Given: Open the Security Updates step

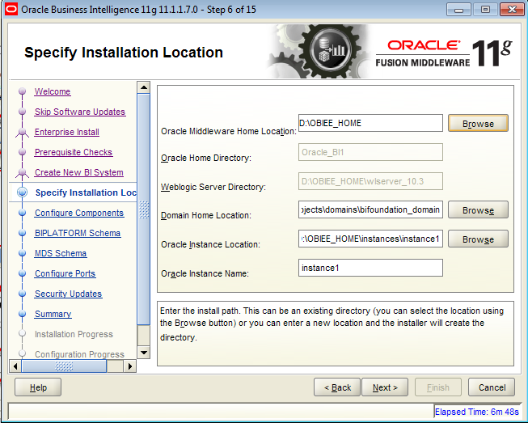Looking at the screenshot, I should pos(68,294).
